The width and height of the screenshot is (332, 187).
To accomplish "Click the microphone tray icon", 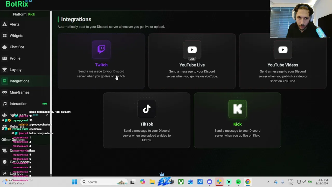I will coord(282,182).
